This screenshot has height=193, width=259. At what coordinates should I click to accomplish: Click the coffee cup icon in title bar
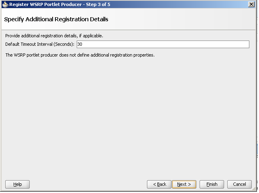5,4
